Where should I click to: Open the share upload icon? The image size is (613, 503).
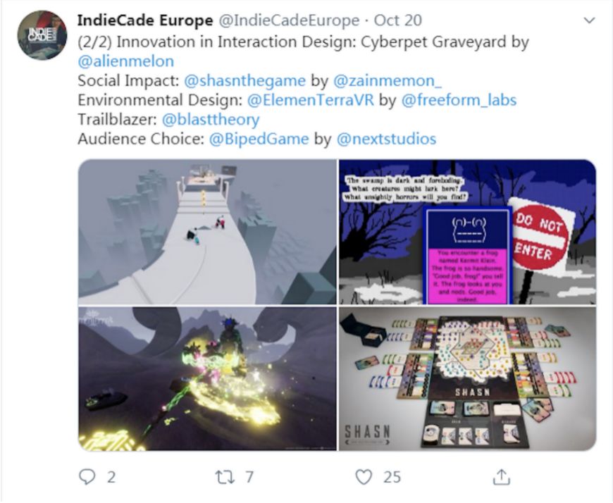pyautogui.click(x=501, y=477)
